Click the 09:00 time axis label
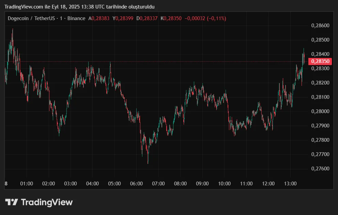Viewport: 338px width, 215px height. [202, 184]
